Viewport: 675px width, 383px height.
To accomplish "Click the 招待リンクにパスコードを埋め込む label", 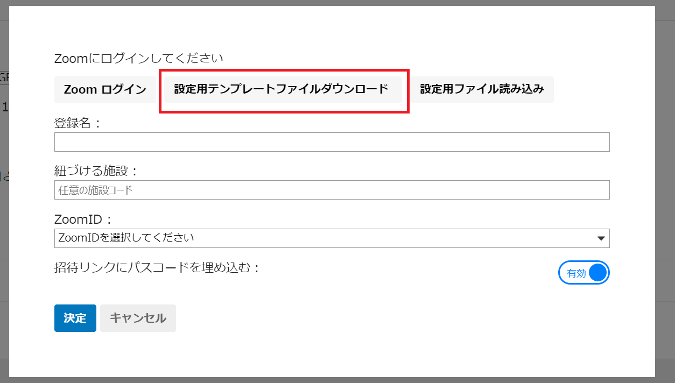I will [157, 267].
